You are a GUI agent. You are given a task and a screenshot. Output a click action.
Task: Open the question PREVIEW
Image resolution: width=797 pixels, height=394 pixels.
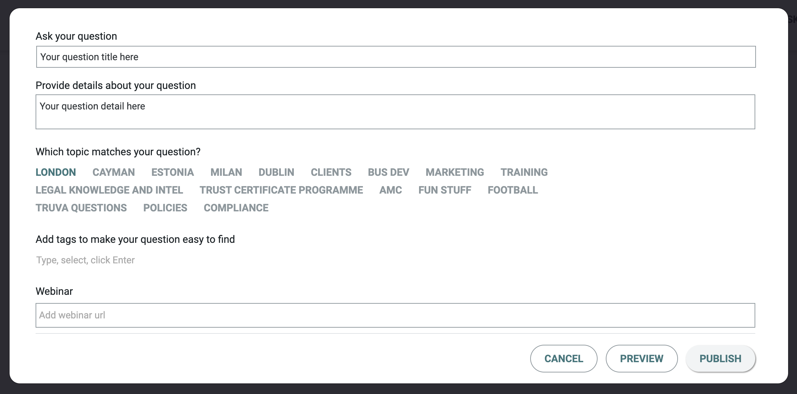[641, 358]
